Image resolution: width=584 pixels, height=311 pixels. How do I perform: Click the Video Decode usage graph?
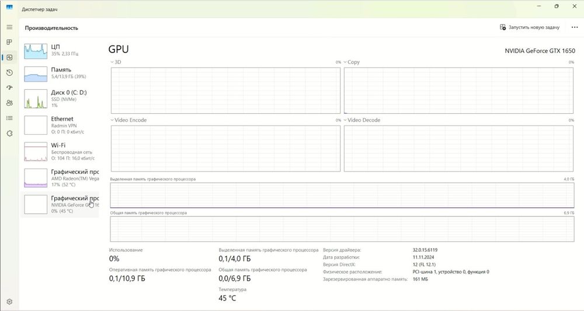(458, 148)
